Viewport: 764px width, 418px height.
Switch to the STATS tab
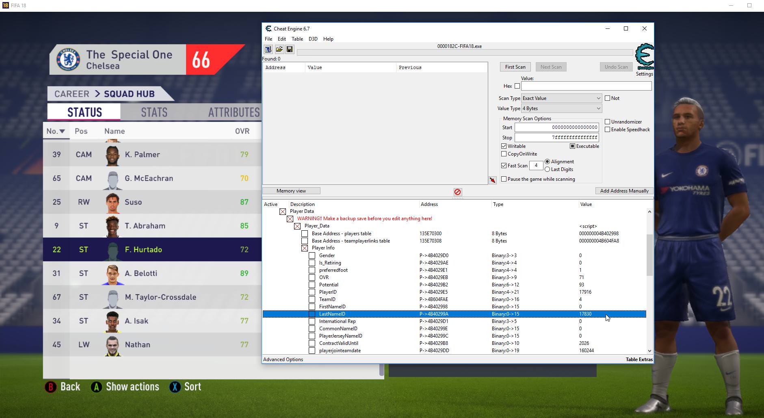coord(154,112)
